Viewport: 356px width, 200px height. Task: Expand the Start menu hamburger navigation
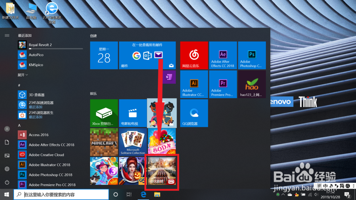(x=7, y=35)
